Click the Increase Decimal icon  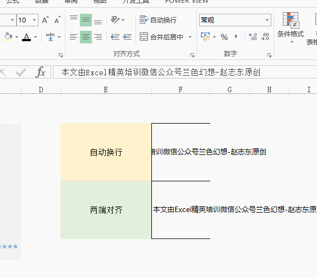[253, 37]
